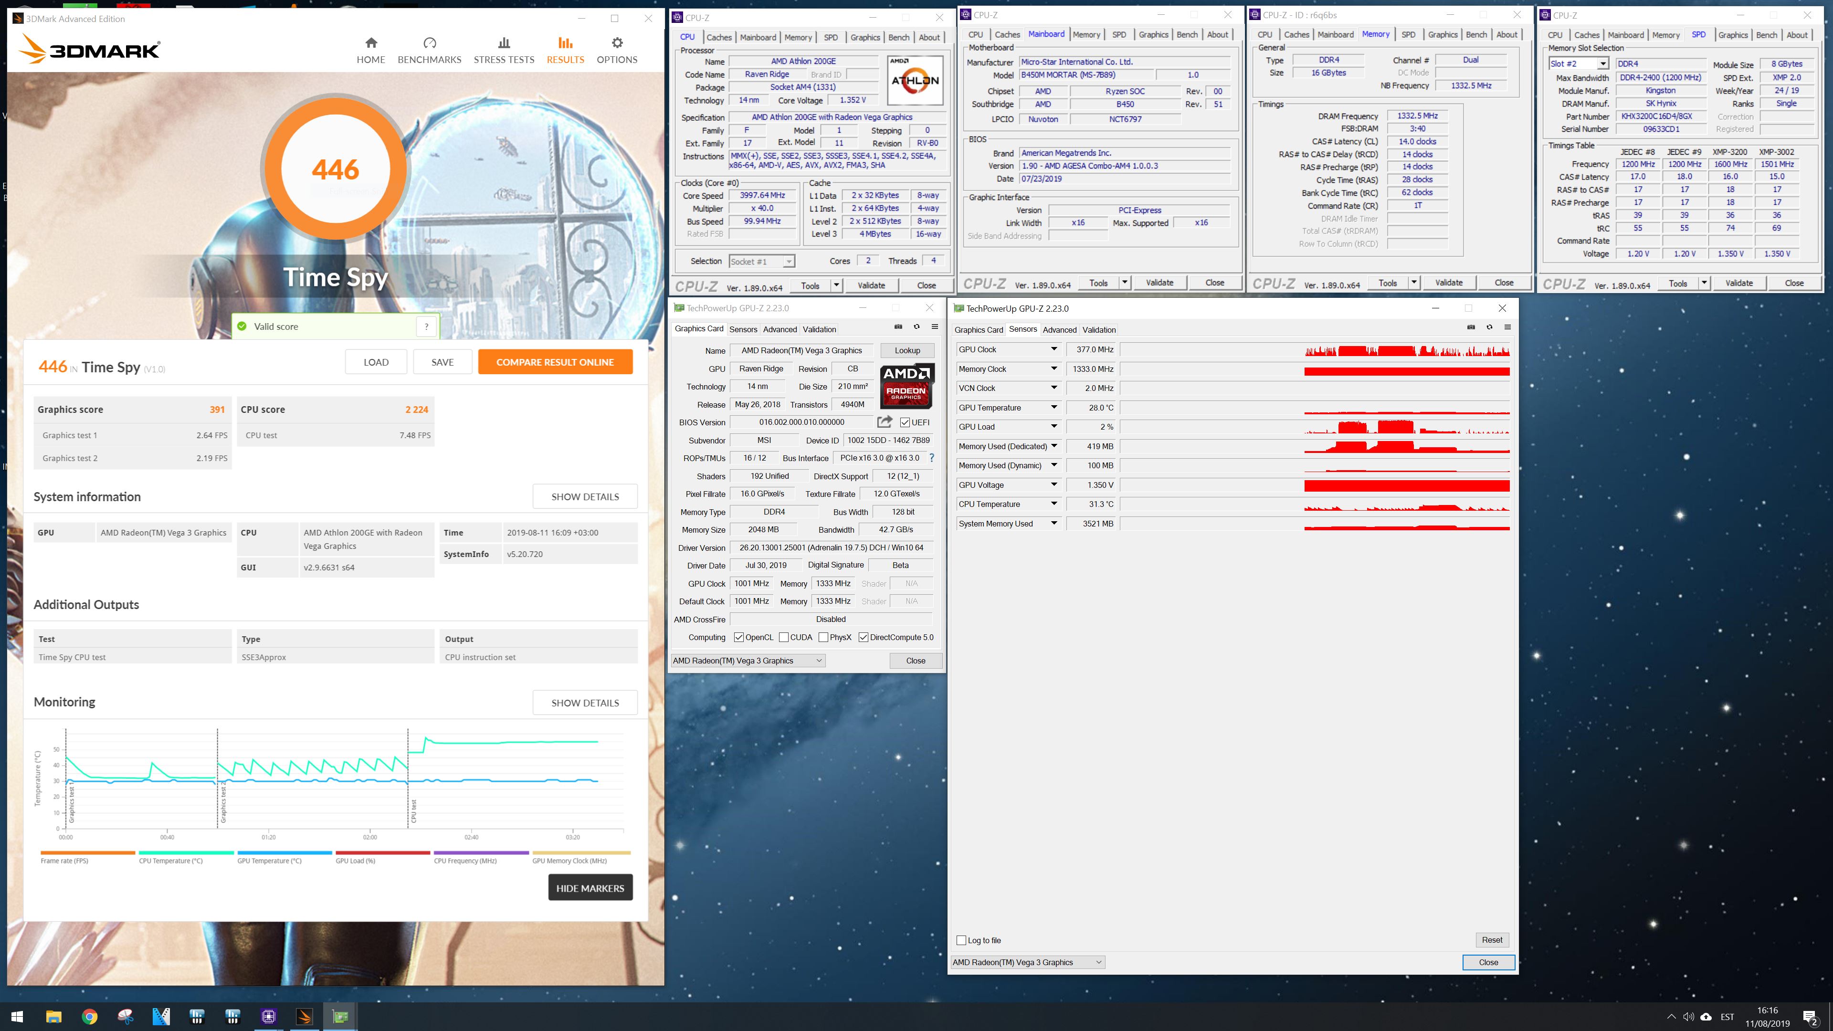Take screenshot in GPU-Z Graphics Card window
This screenshot has width=1833, height=1031.
pyautogui.click(x=898, y=326)
